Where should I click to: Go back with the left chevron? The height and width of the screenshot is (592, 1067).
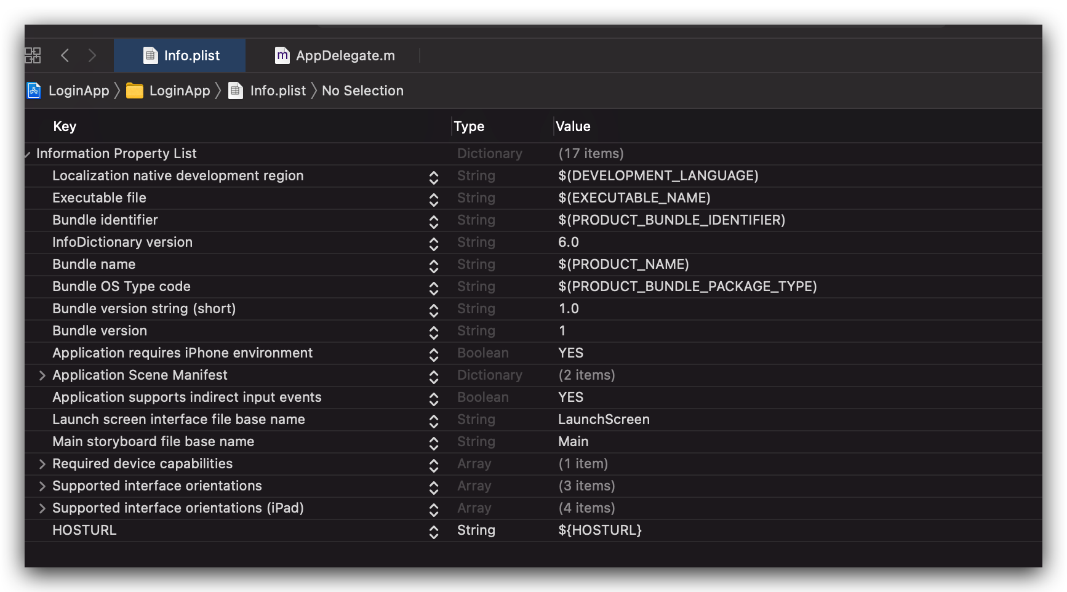(65, 55)
